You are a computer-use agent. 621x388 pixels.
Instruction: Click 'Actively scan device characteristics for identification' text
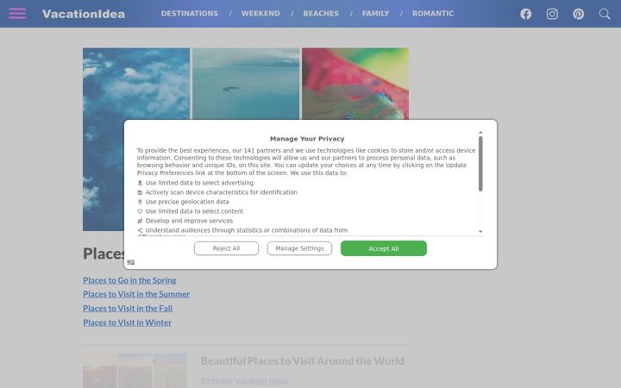222,192
